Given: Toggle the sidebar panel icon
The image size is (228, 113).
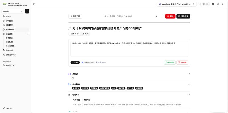Looking at the screenshot, I should click(x=34, y=4).
